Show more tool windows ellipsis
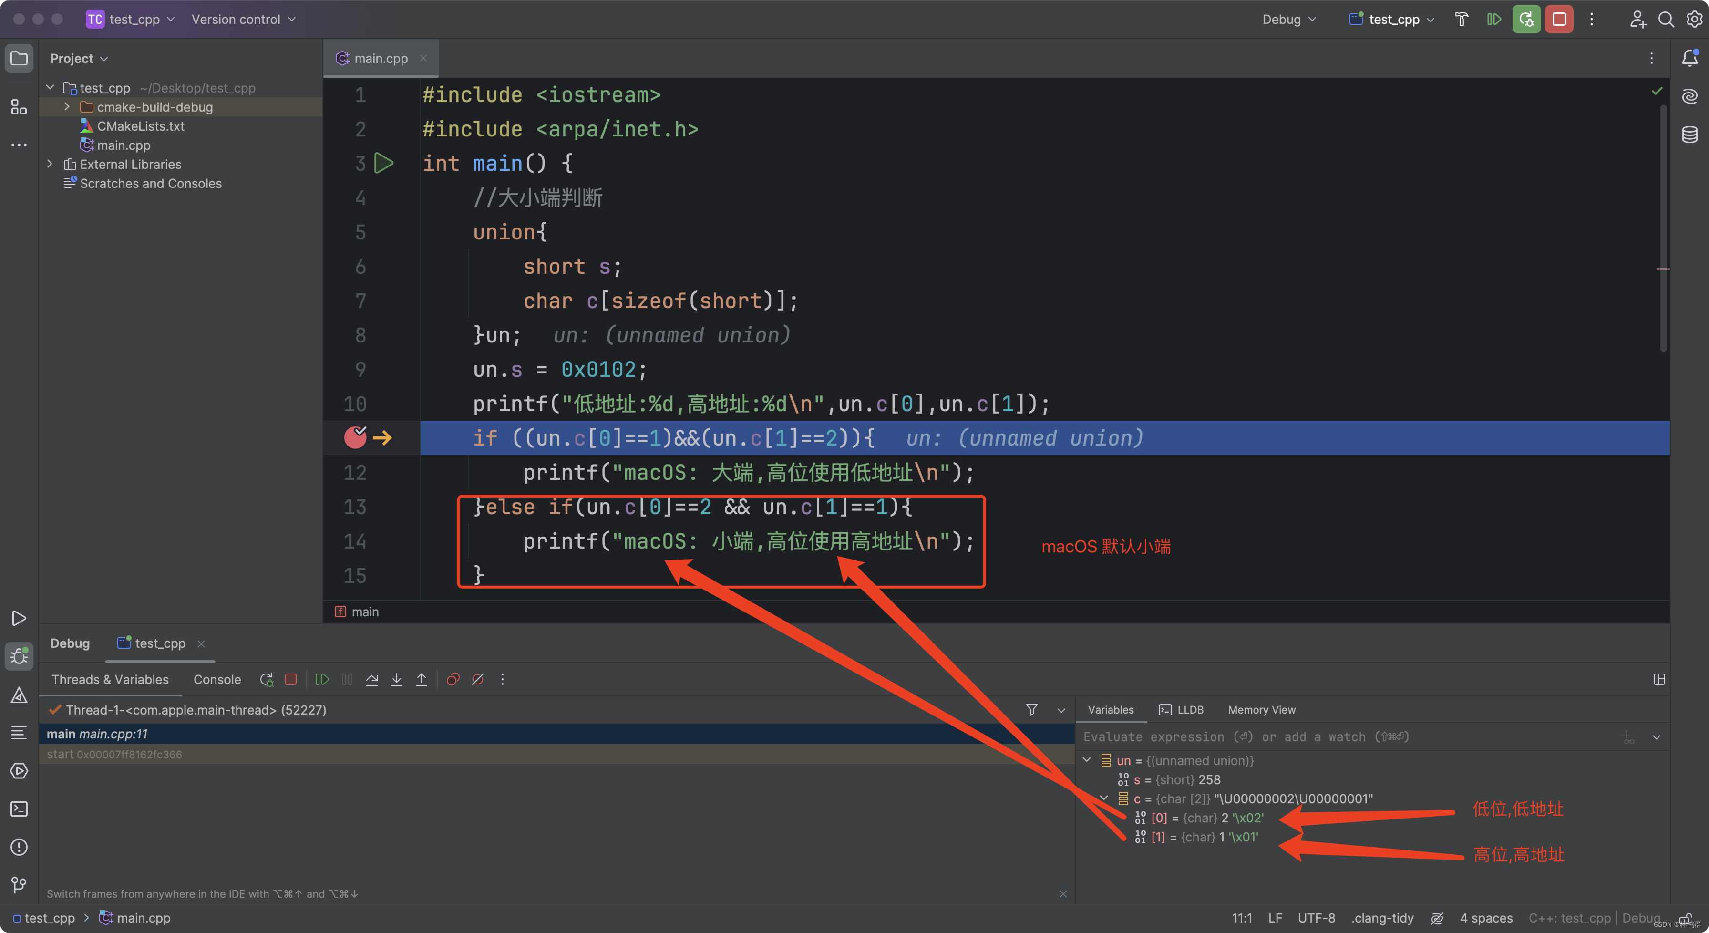 pyautogui.click(x=19, y=145)
